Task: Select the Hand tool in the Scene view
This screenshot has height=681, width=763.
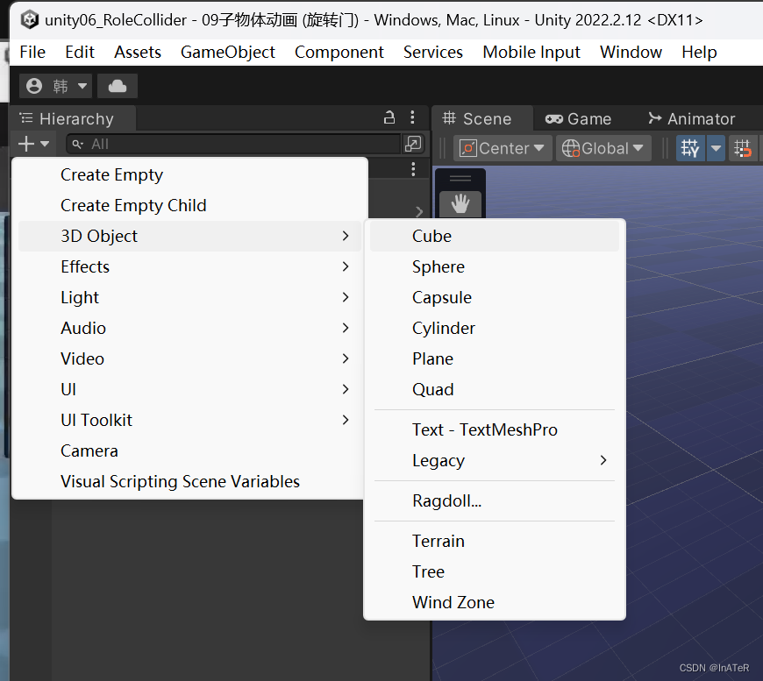Action: pyautogui.click(x=460, y=202)
